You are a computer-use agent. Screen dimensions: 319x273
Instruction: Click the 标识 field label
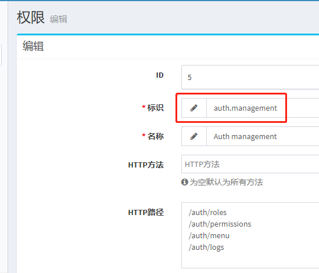(155, 108)
